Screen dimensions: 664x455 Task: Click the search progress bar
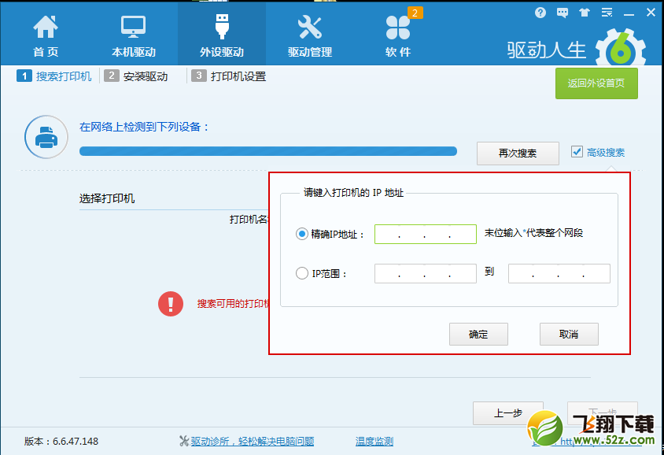click(268, 151)
